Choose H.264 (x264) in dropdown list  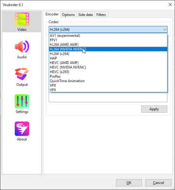(x=108, y=54)
